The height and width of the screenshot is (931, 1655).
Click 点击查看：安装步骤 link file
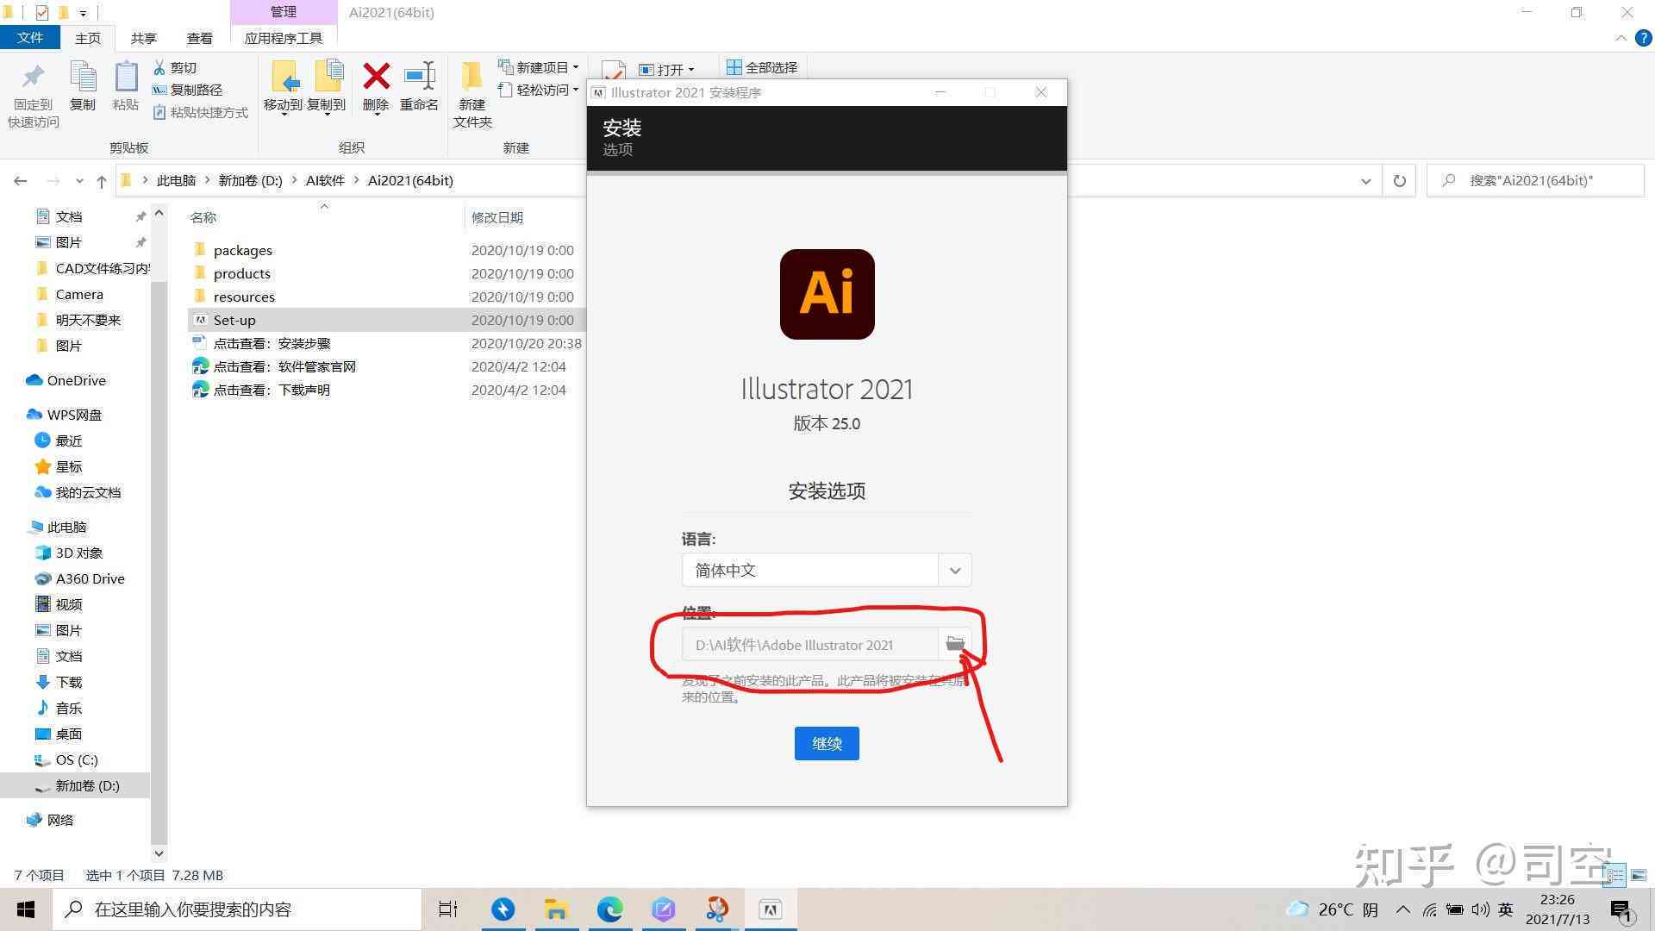click(286, 342)
